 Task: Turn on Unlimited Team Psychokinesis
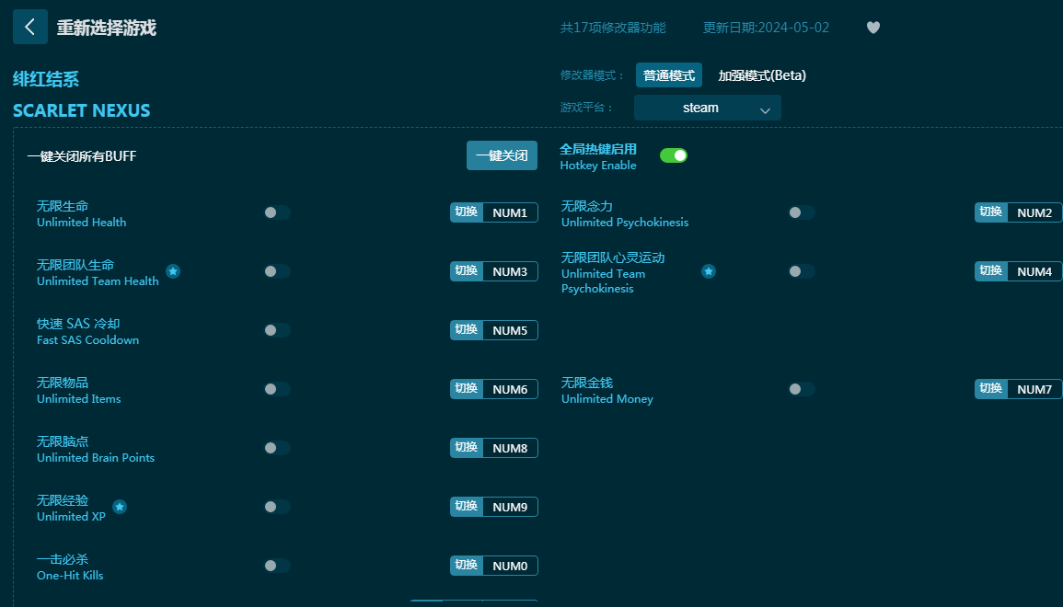[802, 271]
